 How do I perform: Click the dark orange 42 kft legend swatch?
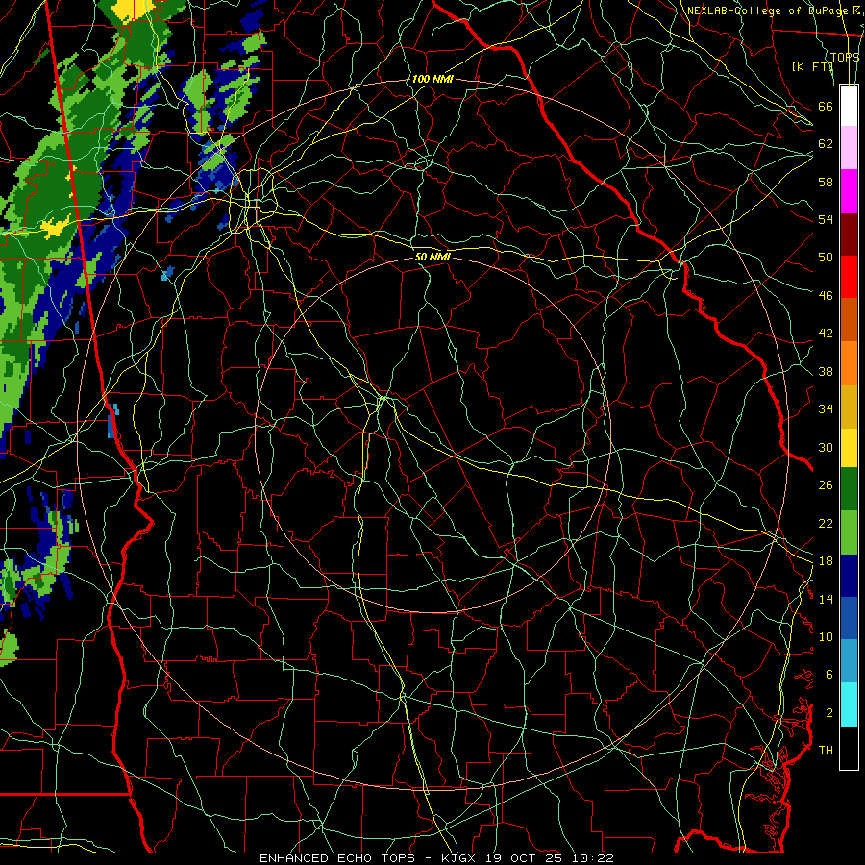(849, 319)
